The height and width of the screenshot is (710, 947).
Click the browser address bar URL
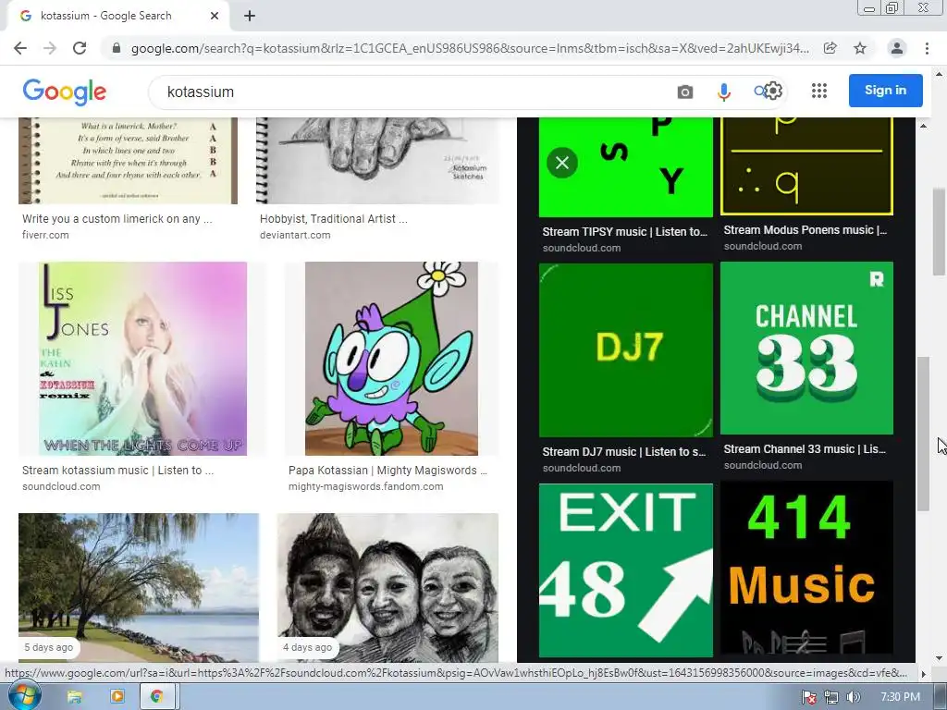(x=470, y=48)
